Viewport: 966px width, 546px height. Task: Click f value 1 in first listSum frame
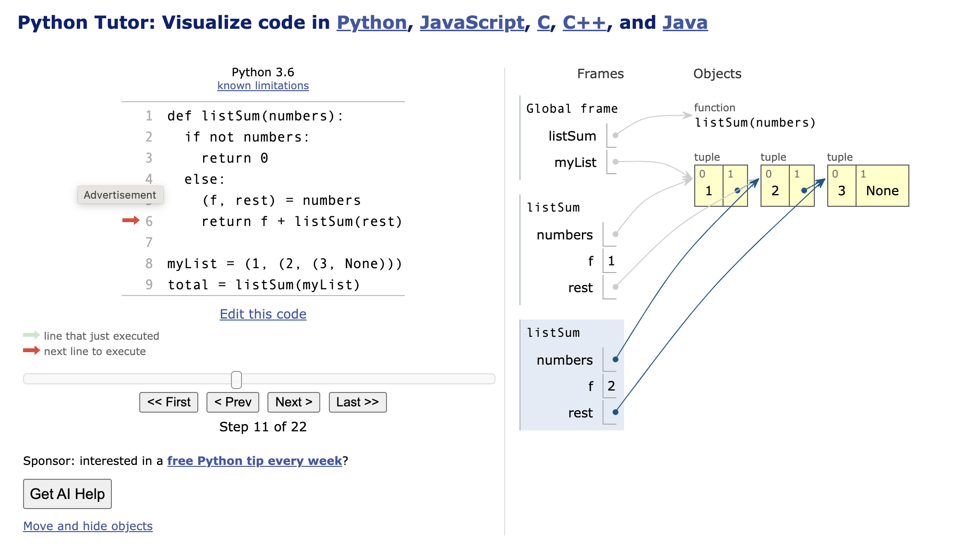611,261
